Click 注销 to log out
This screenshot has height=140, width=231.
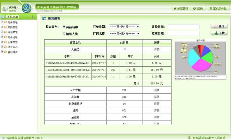tap(198, 8)
